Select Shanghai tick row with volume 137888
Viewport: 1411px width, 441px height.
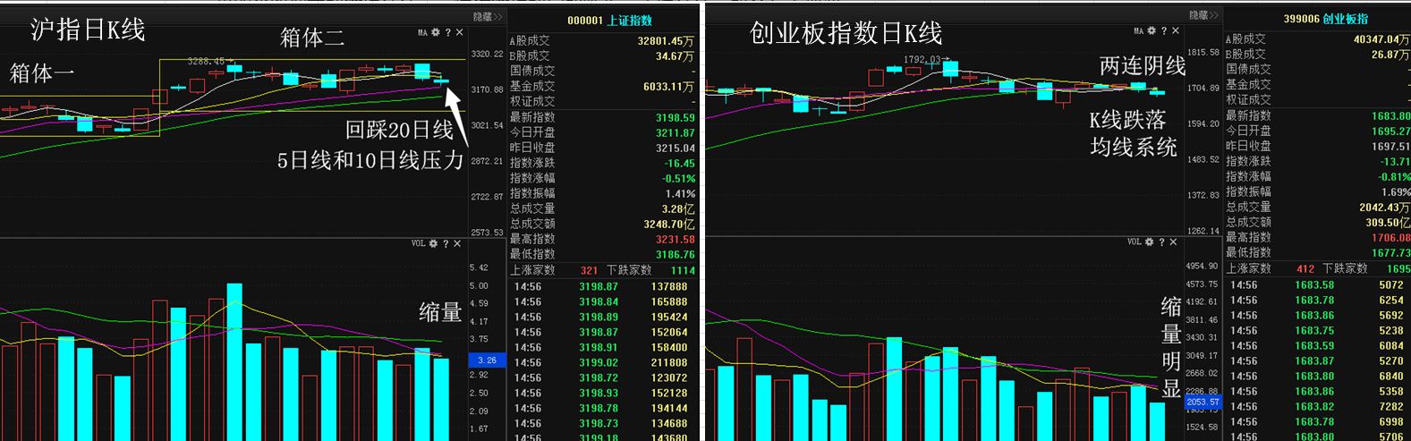(602, 287)
